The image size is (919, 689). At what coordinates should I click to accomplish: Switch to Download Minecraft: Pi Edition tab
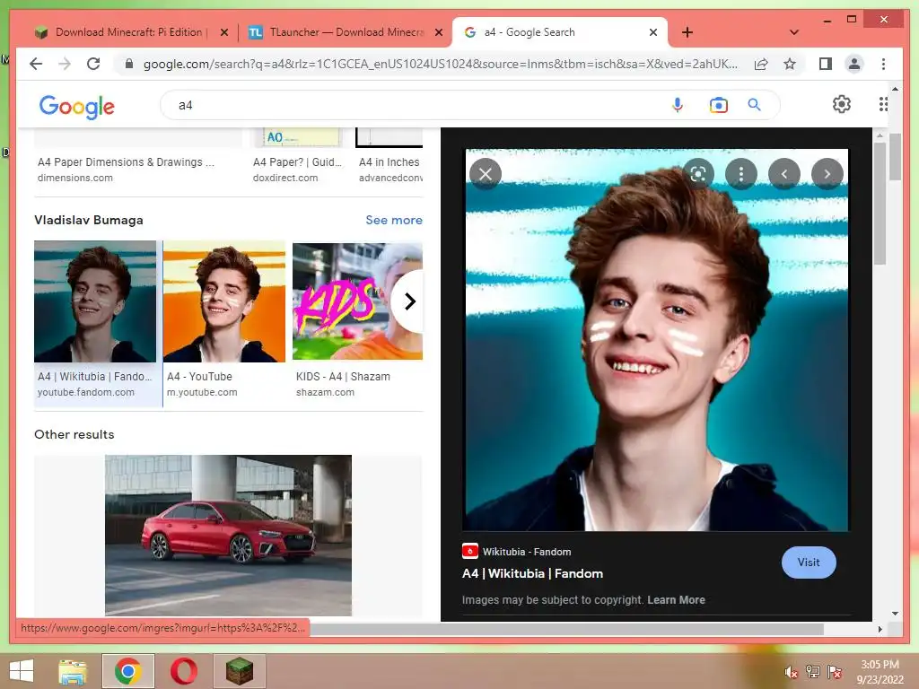tap(128, 32)
